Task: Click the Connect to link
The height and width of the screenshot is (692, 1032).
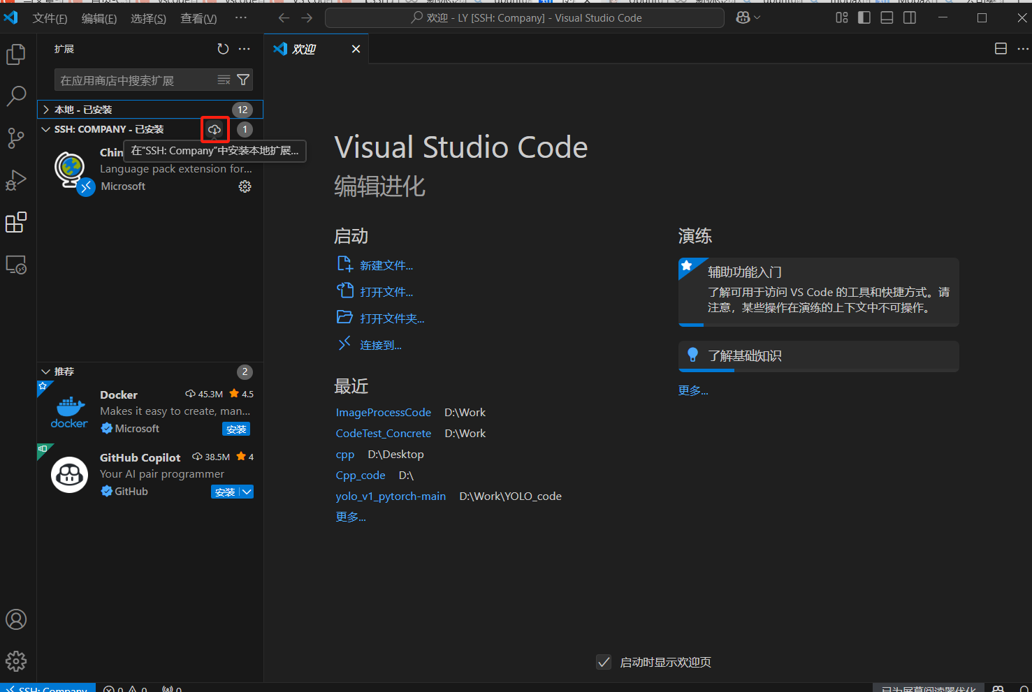Action: coord(381,345)
